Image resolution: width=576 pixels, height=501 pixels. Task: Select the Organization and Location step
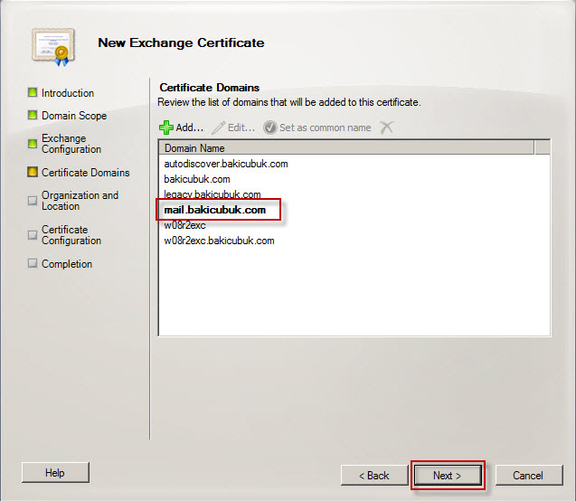point(80,201)
